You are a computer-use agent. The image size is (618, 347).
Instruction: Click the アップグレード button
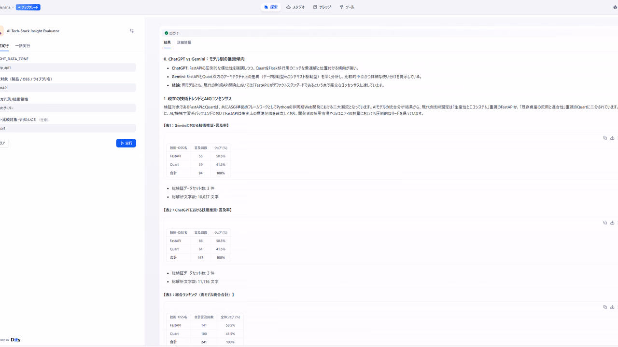click(x=28, y=7)
